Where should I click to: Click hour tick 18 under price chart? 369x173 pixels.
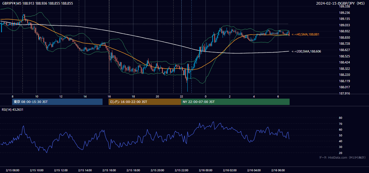[x=133, y=96]
